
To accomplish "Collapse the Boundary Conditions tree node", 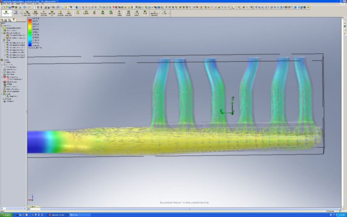I will coord(2,33).
